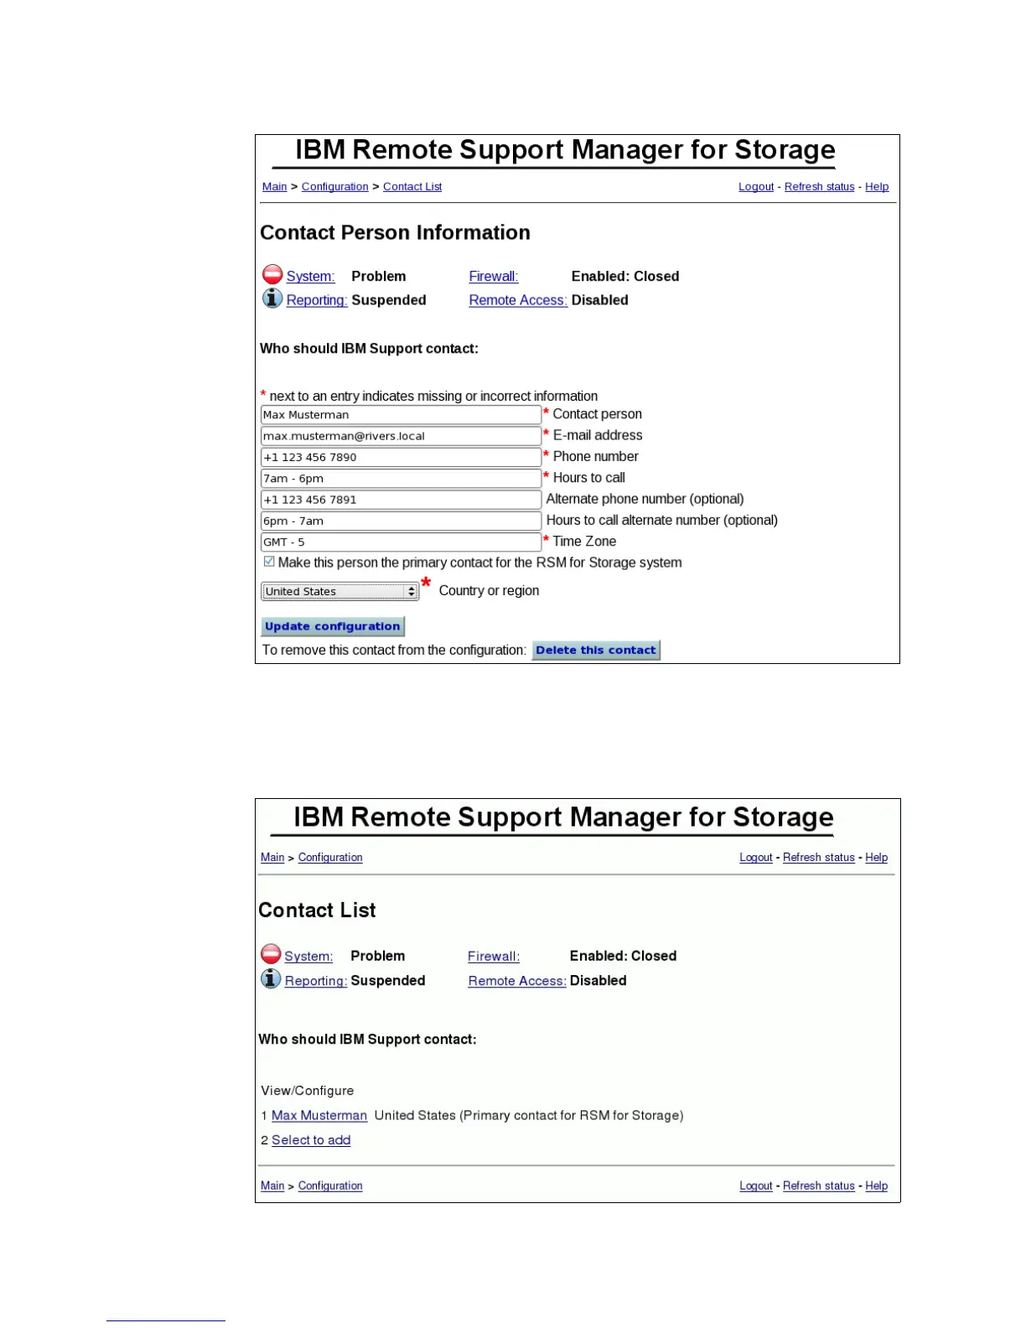Open Firewall link in Contact List page

(494, 957)
